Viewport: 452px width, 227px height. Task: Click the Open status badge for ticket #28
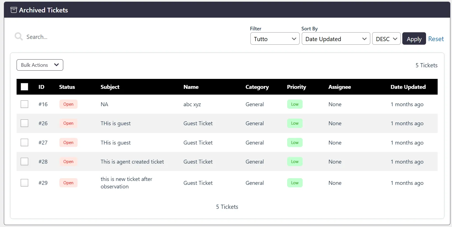coord(68,162)
